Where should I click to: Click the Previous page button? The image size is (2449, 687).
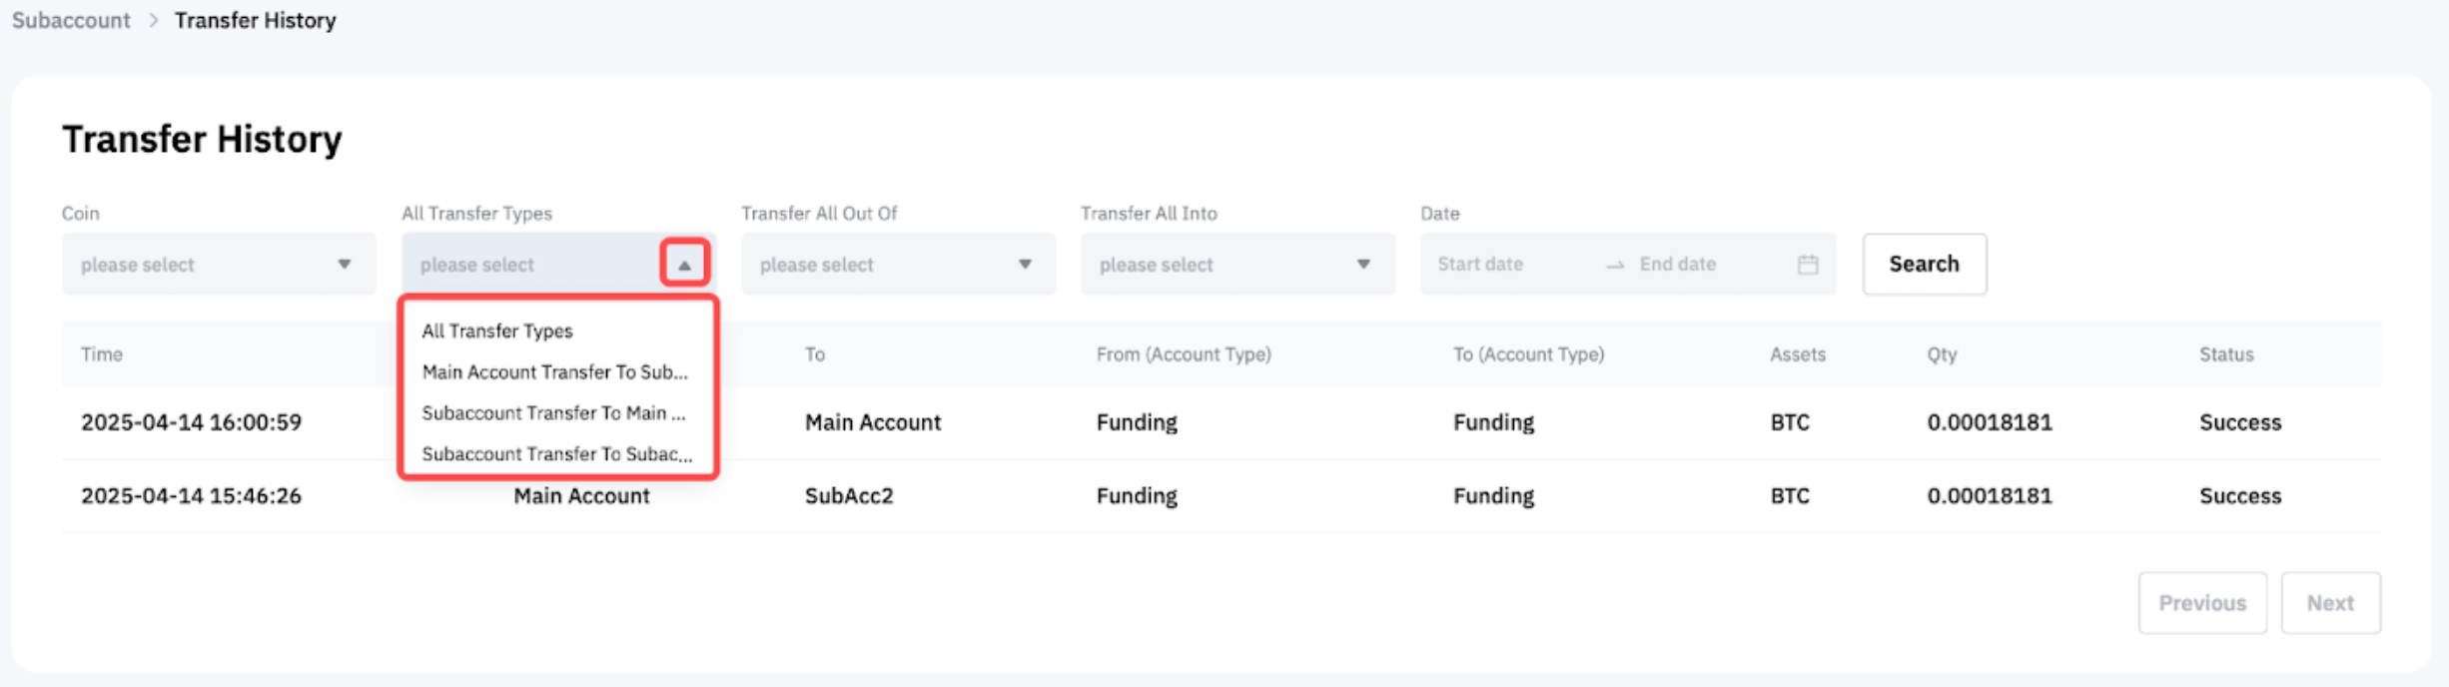click(x=2201, y=603)
